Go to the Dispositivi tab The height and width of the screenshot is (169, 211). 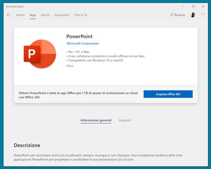pyautogui.click(x=62, y=15)
